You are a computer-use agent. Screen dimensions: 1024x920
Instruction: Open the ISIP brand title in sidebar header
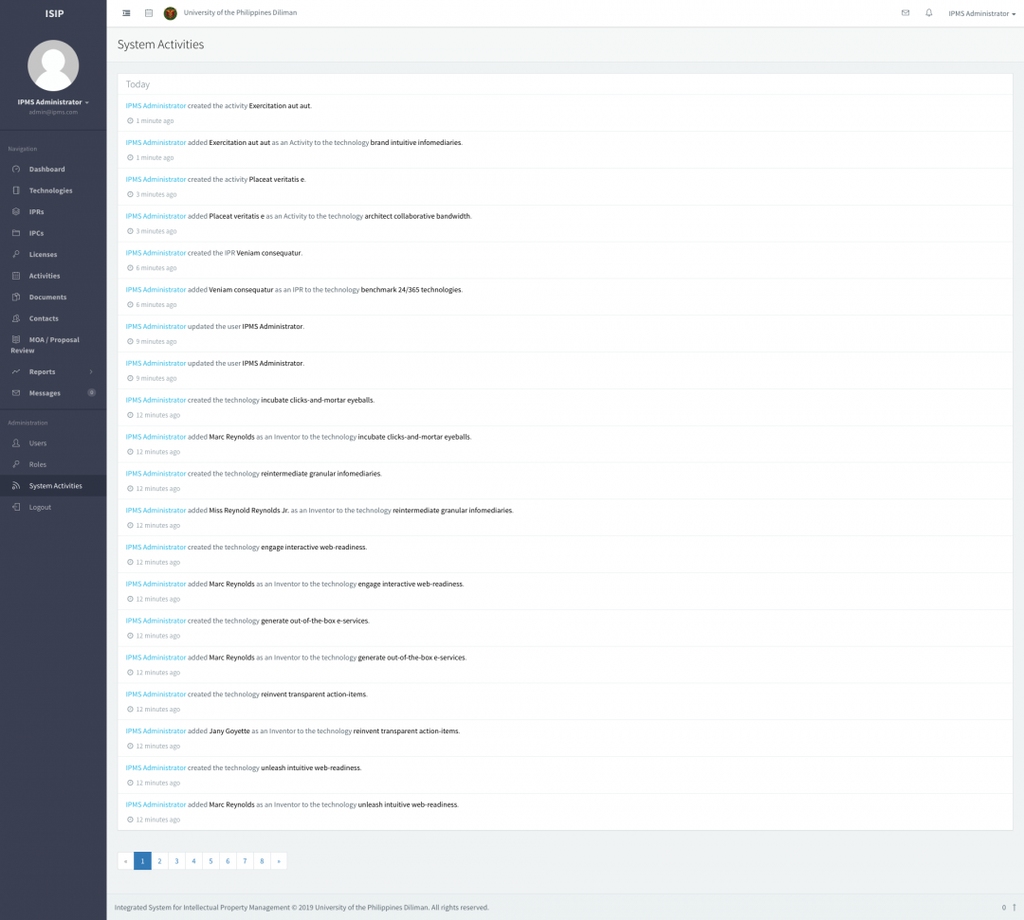point(54,13)
